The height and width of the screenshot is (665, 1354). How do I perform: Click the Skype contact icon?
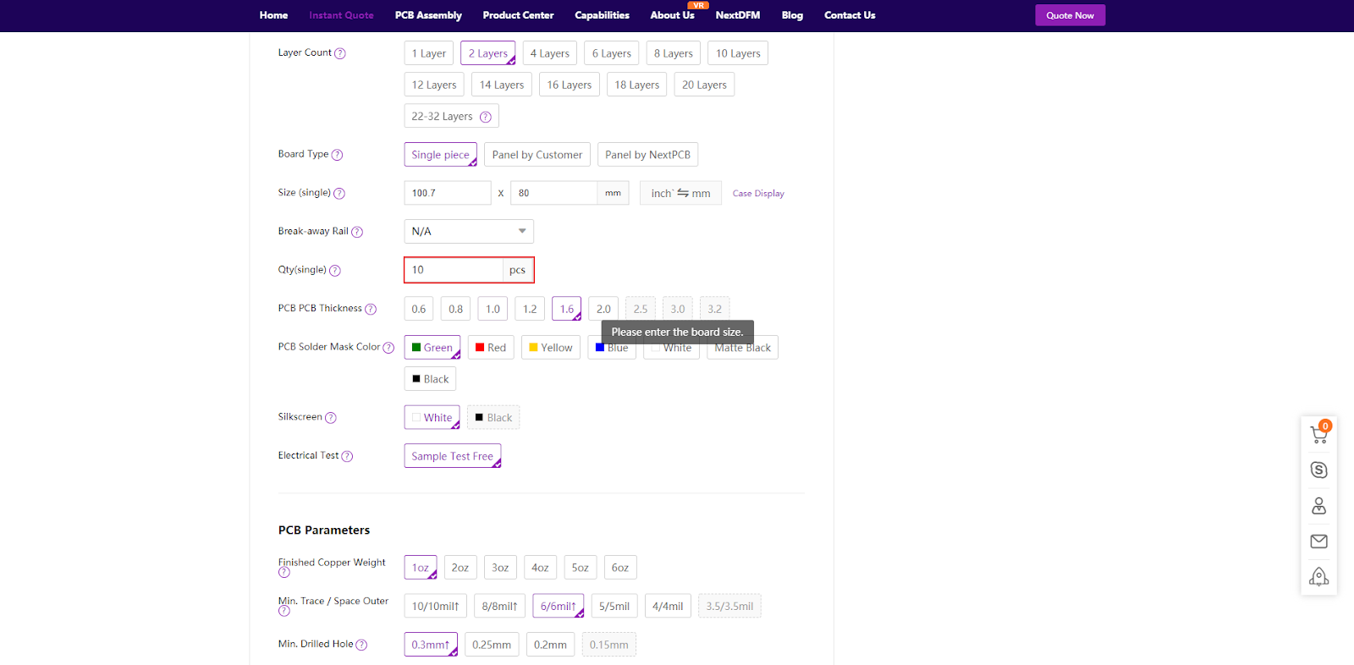click(x=1318, y=470)
